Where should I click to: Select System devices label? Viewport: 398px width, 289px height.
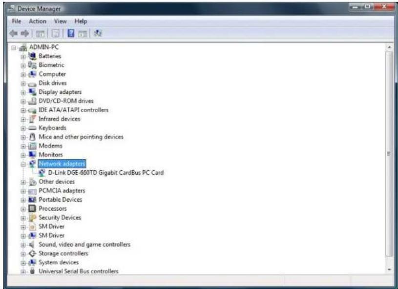(59, 262)
